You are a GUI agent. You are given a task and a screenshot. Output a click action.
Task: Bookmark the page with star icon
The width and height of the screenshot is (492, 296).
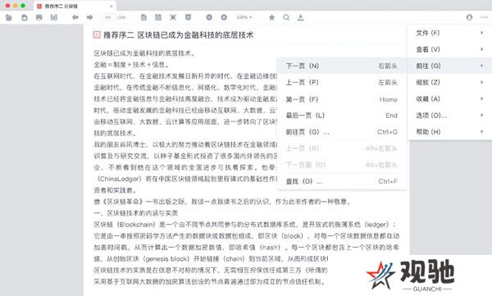271,17
